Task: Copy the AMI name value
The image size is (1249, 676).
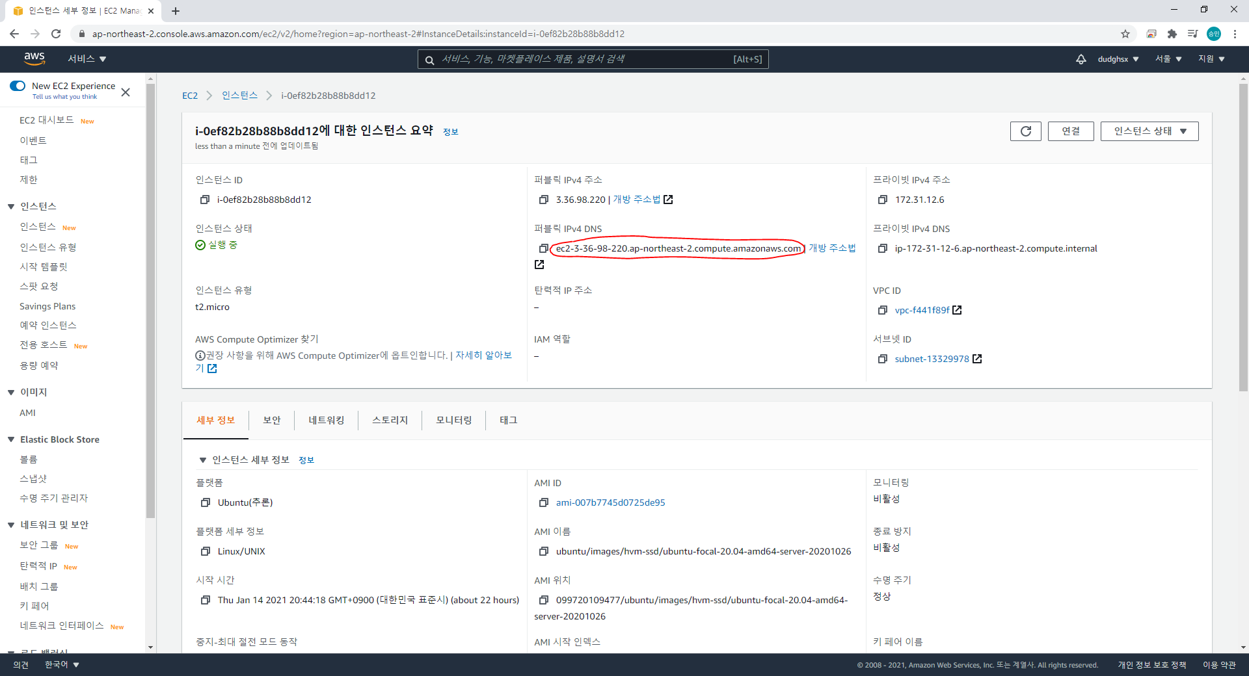Action: click(x=544, y=551)
